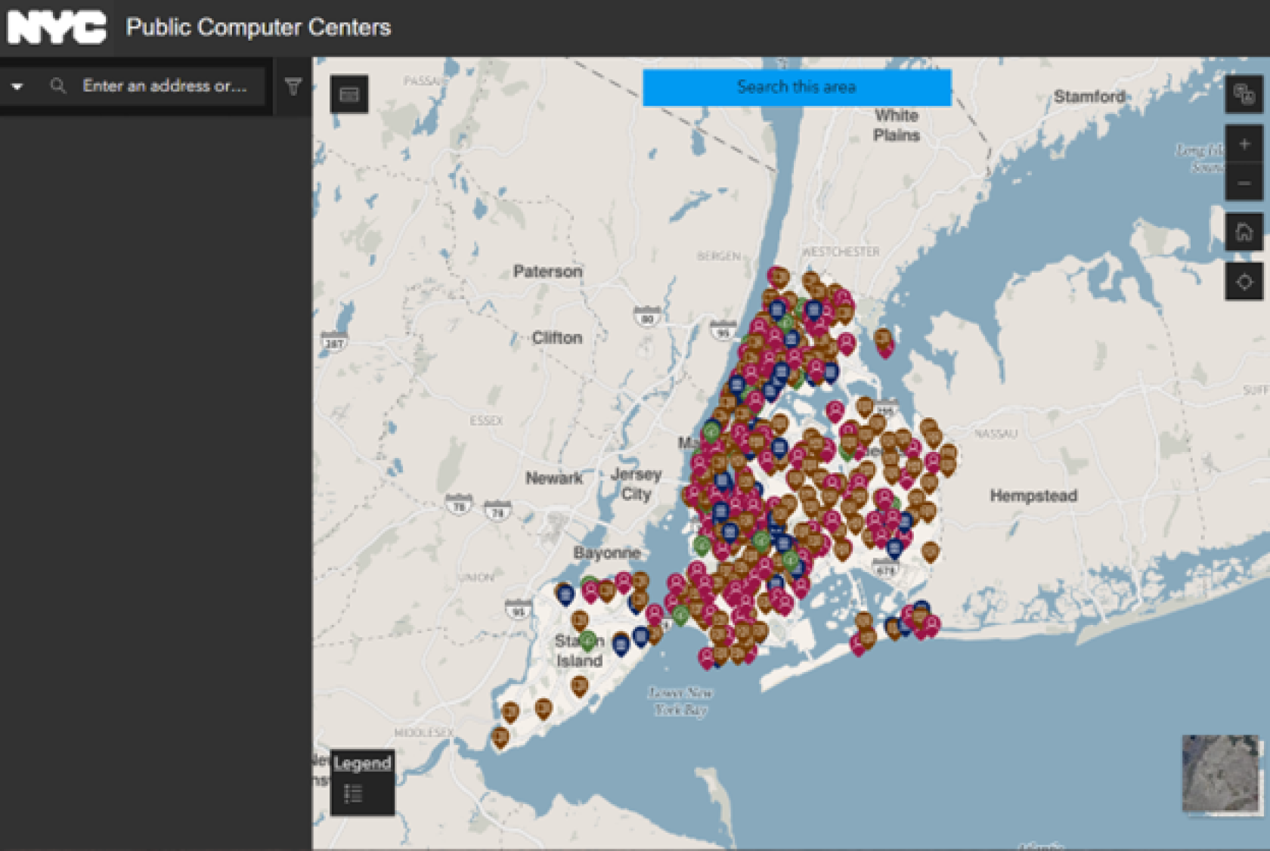Image resolution: width=1270 pixels, height=851 pixels.
Task: Select the green marker on Staten Island label
Action: coord(587,640)
